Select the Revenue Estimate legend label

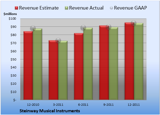click(39, 8)
